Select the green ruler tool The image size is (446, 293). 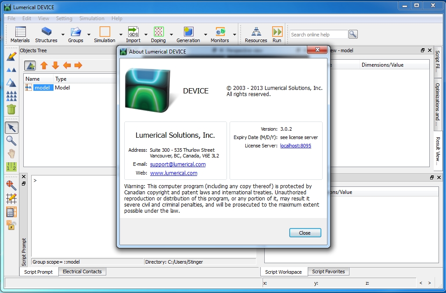[x=11, y=167]
